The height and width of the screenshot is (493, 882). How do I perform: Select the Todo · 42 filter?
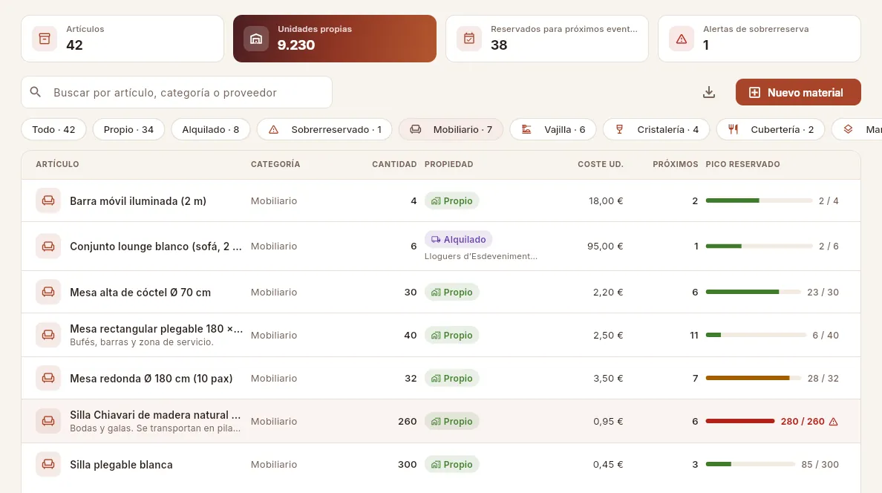tap(53, 129)
